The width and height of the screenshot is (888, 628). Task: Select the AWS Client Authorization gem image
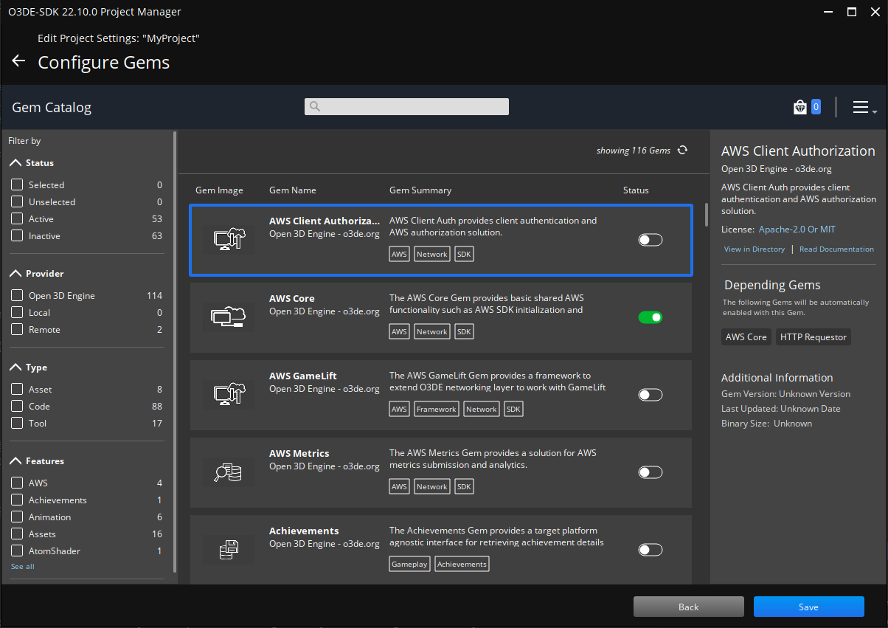(x=229, y=239)
